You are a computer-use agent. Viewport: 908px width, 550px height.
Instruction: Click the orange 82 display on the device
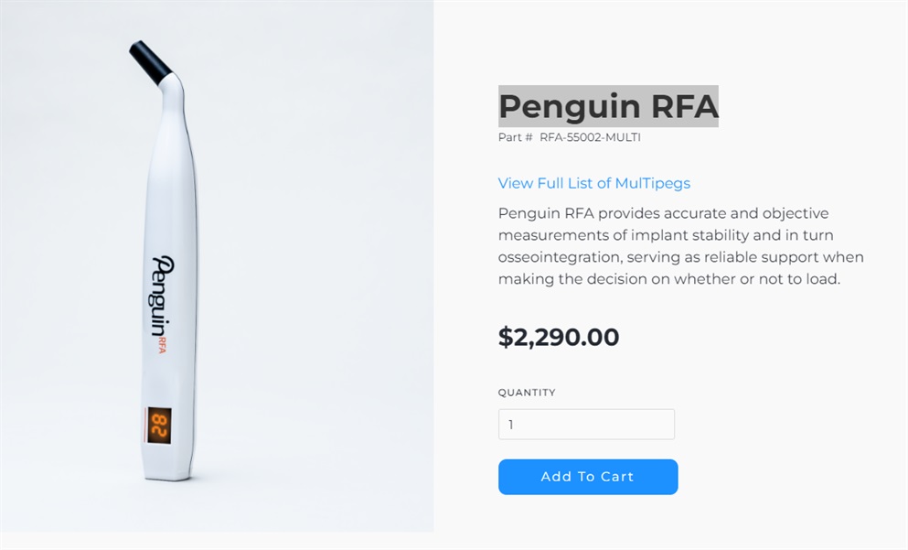tap(159, 424)
